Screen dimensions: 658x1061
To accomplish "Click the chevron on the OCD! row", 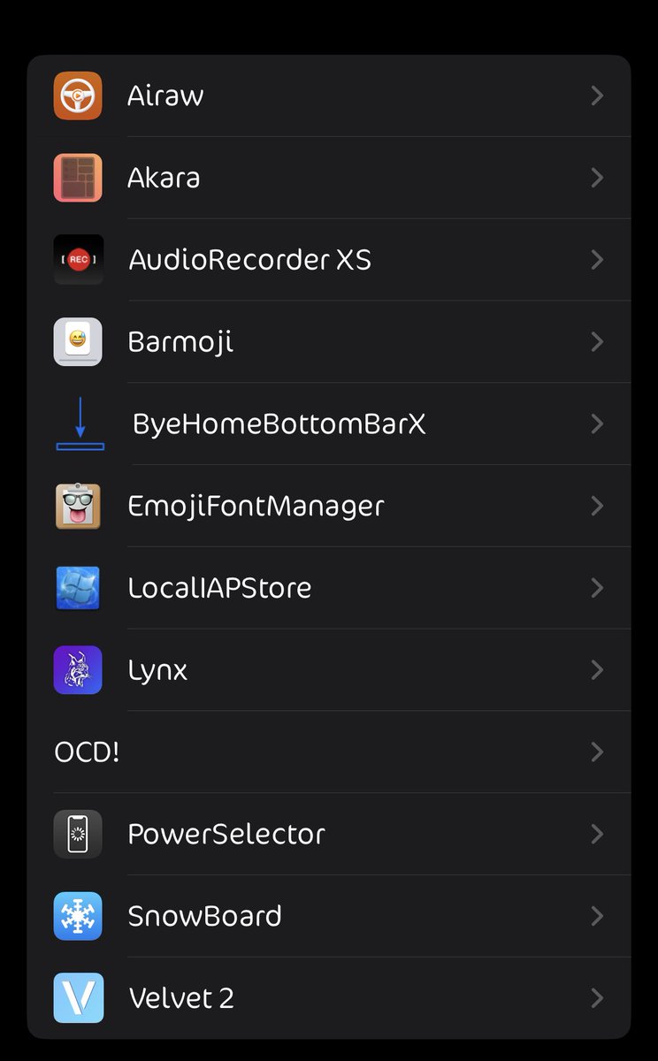I will click(598, 752).
